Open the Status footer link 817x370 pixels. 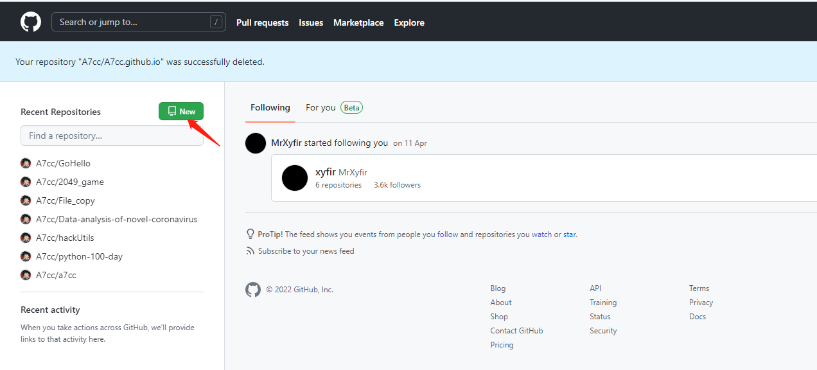(x=600, y=317)
